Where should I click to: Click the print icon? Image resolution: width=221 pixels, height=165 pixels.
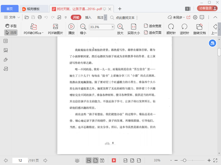[40, 17]
